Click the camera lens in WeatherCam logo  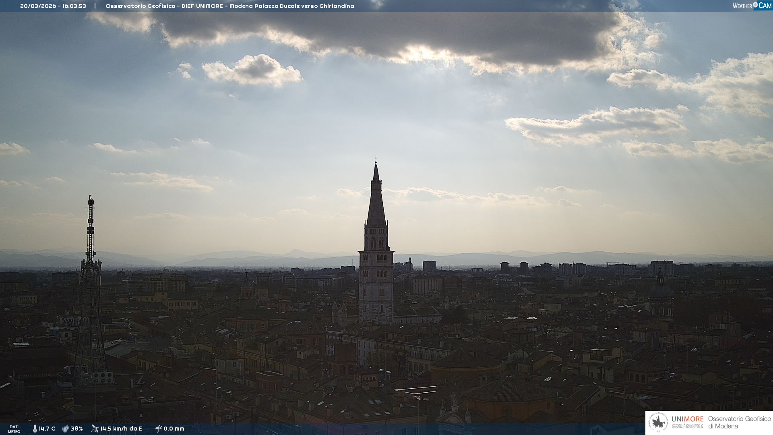(755, 5)
